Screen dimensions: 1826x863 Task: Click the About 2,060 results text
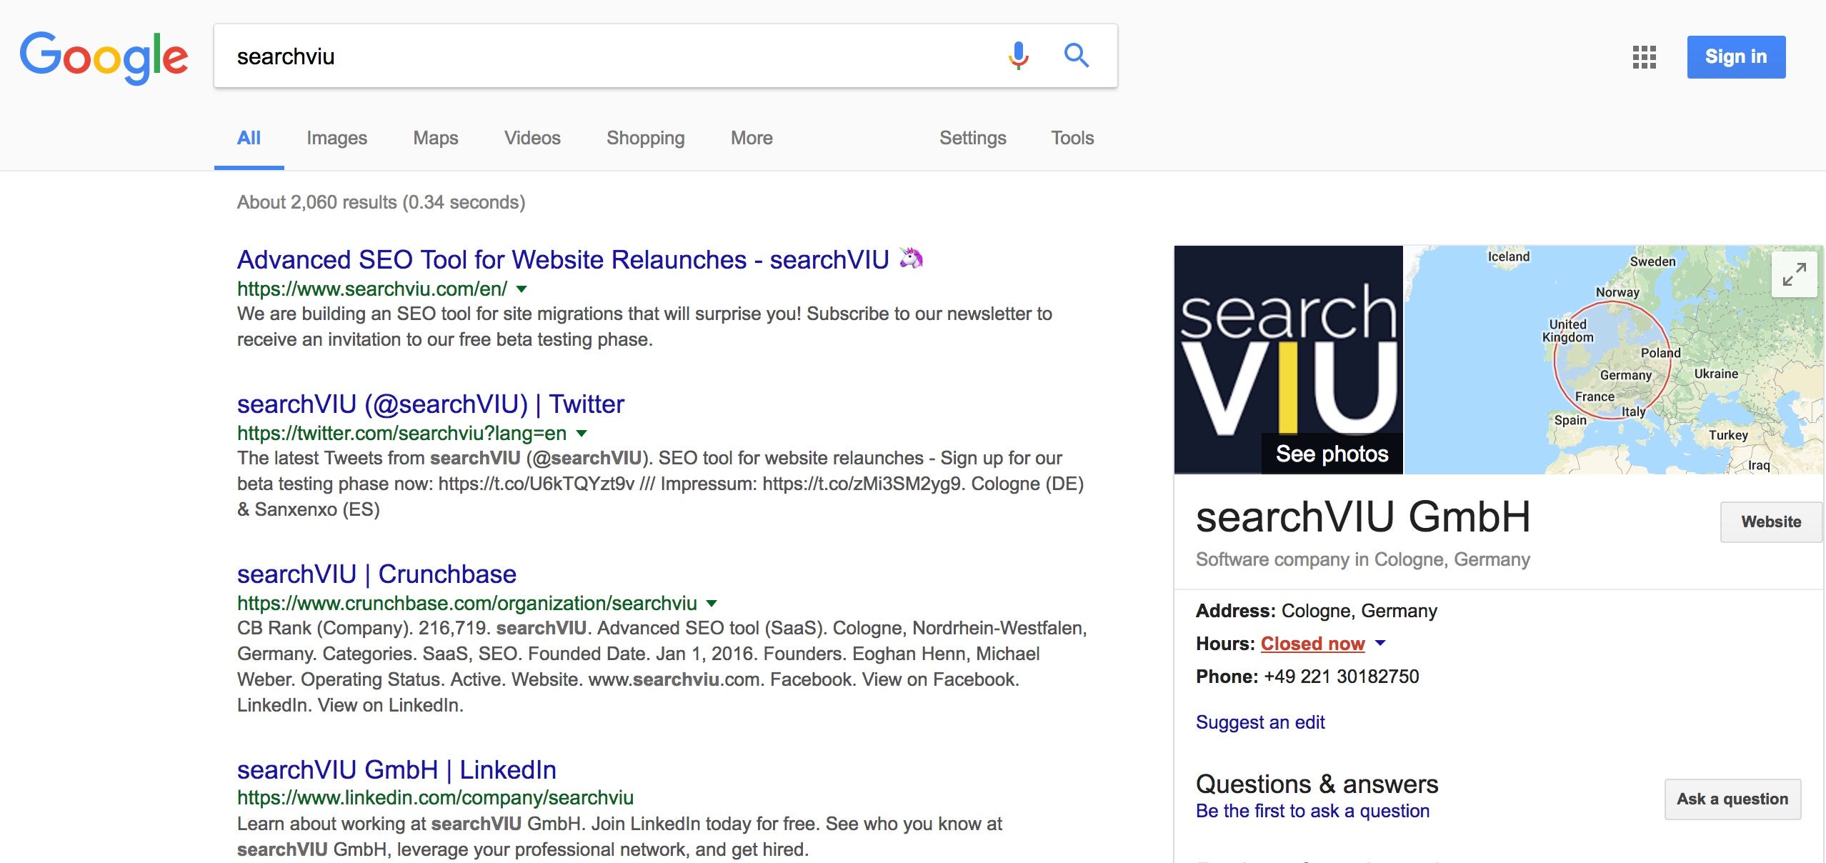click(x=381, y=203)
